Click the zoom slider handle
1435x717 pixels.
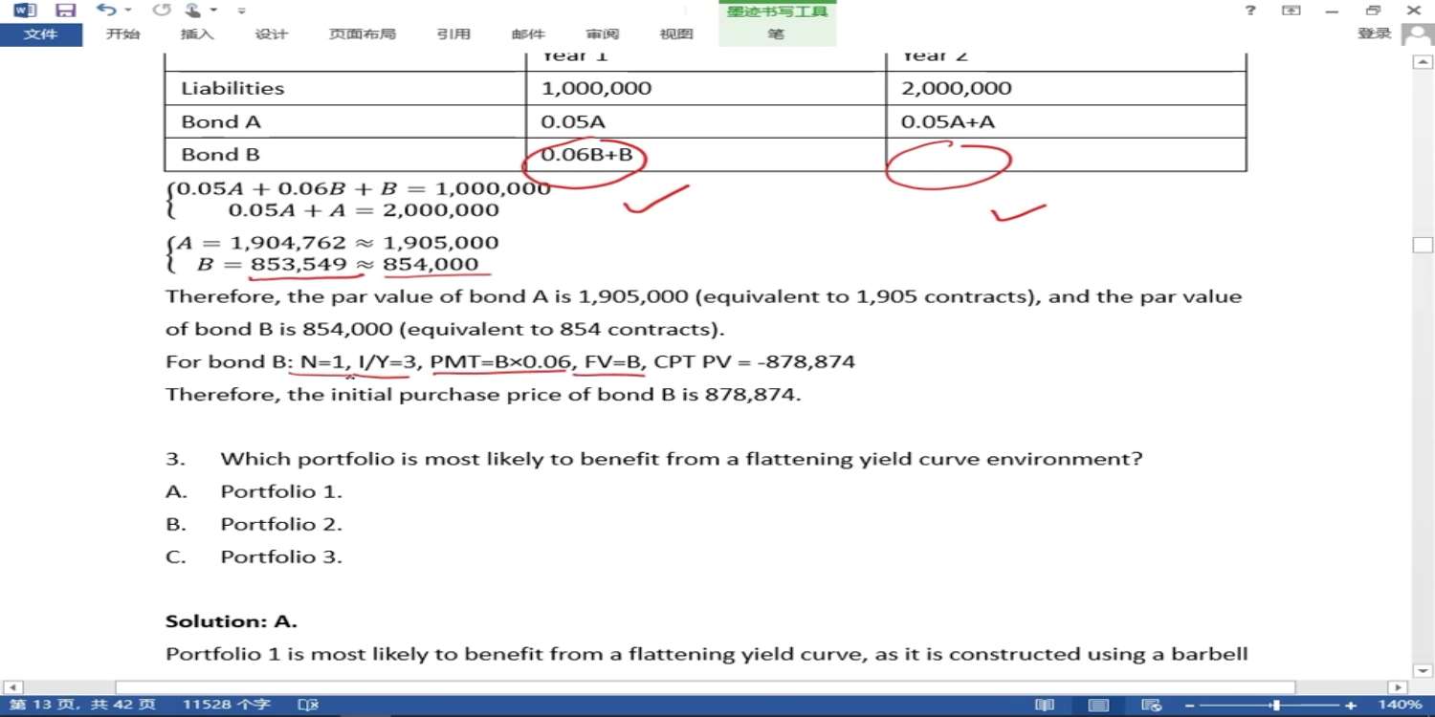click(x=1275, y=705)
